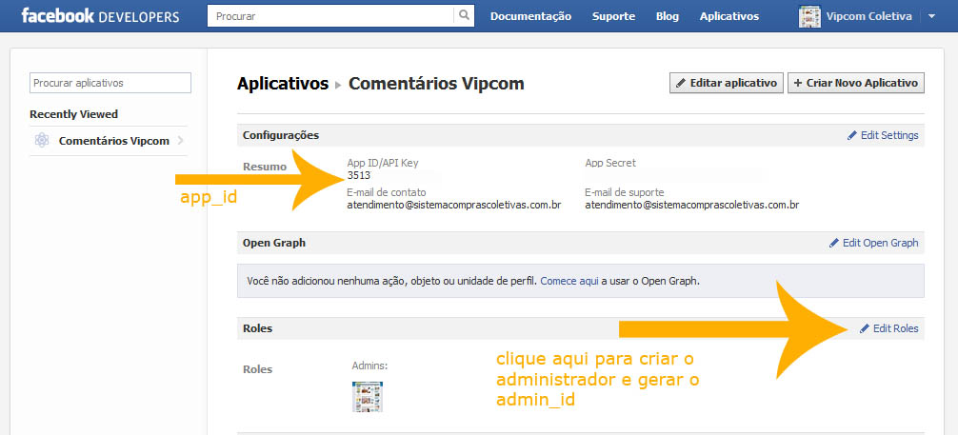
Task: Click the E-mail de suporte address
Action: click(x=692, y=206)
